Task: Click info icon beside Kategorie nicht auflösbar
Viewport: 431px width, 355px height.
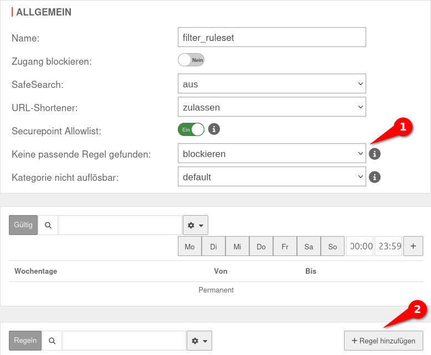Action: coord(375,177)
